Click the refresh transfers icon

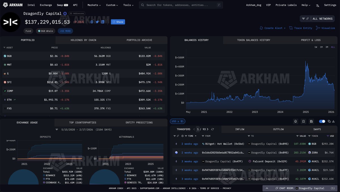[212, 129]
